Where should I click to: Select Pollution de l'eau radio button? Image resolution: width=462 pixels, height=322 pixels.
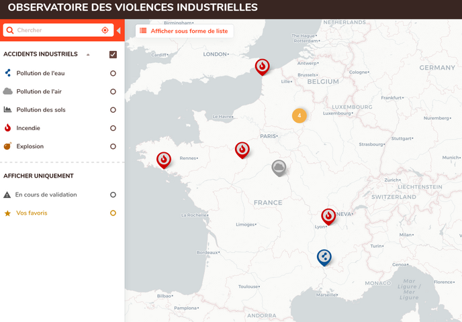click(113, 73)
